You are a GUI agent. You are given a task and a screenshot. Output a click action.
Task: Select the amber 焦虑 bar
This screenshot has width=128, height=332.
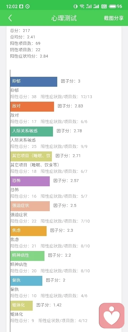coord(28,231)
